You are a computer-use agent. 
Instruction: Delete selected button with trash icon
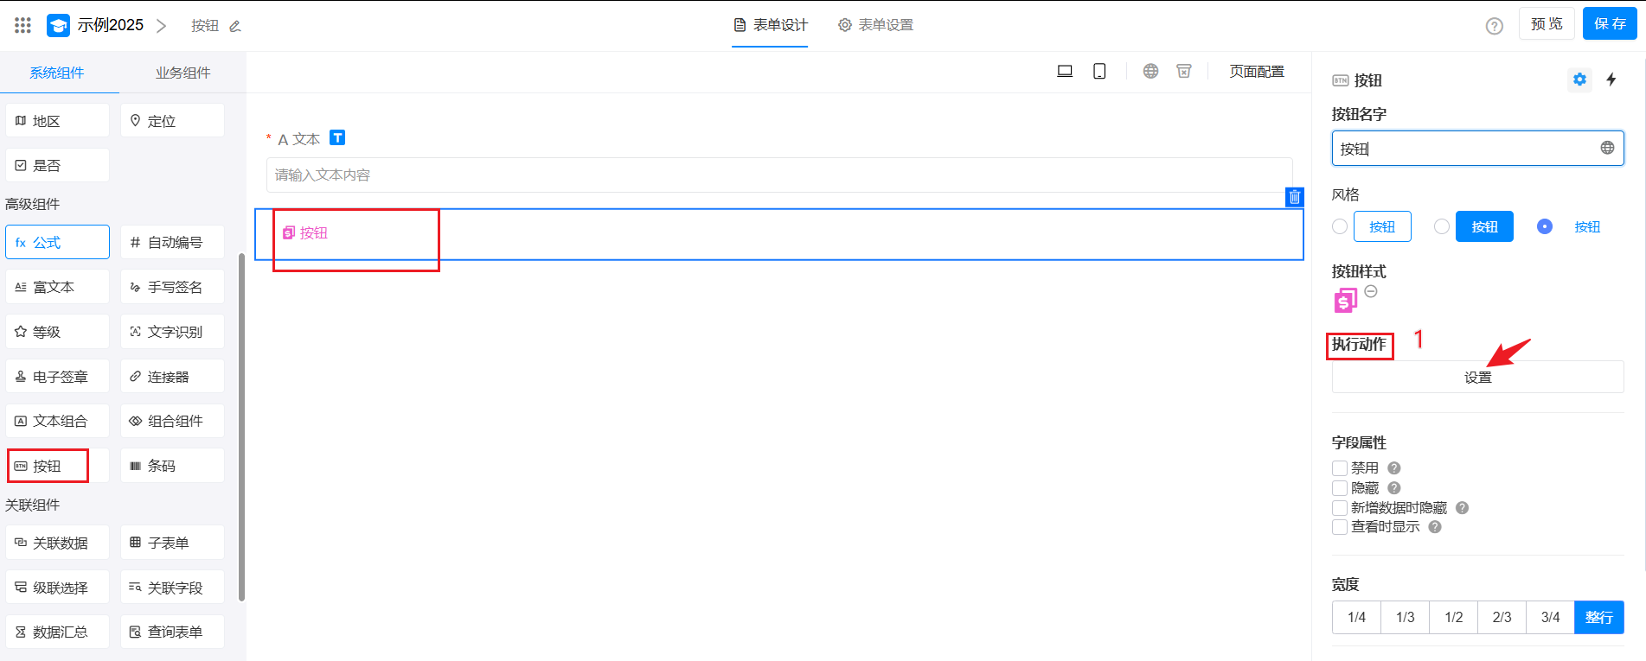(1294, 197)
